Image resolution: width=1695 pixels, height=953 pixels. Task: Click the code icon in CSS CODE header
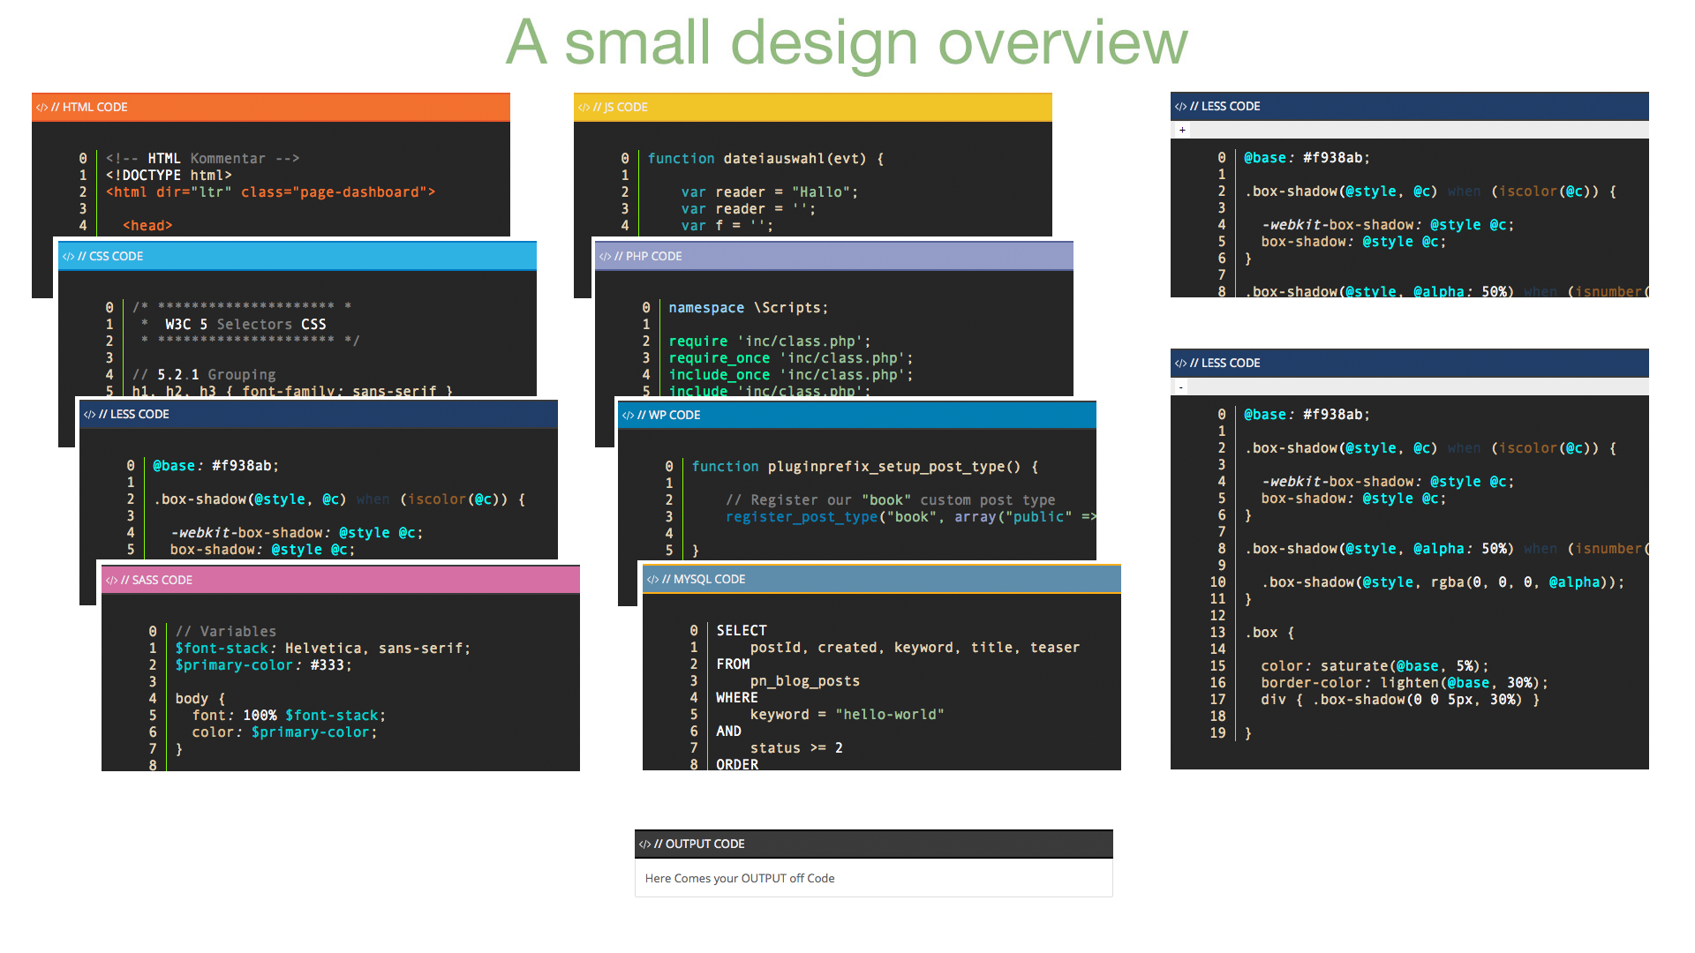click(x=68, y=257)
